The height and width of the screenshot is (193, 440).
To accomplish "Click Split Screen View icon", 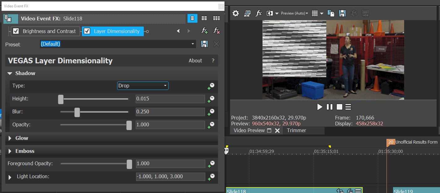I will 270,13.
